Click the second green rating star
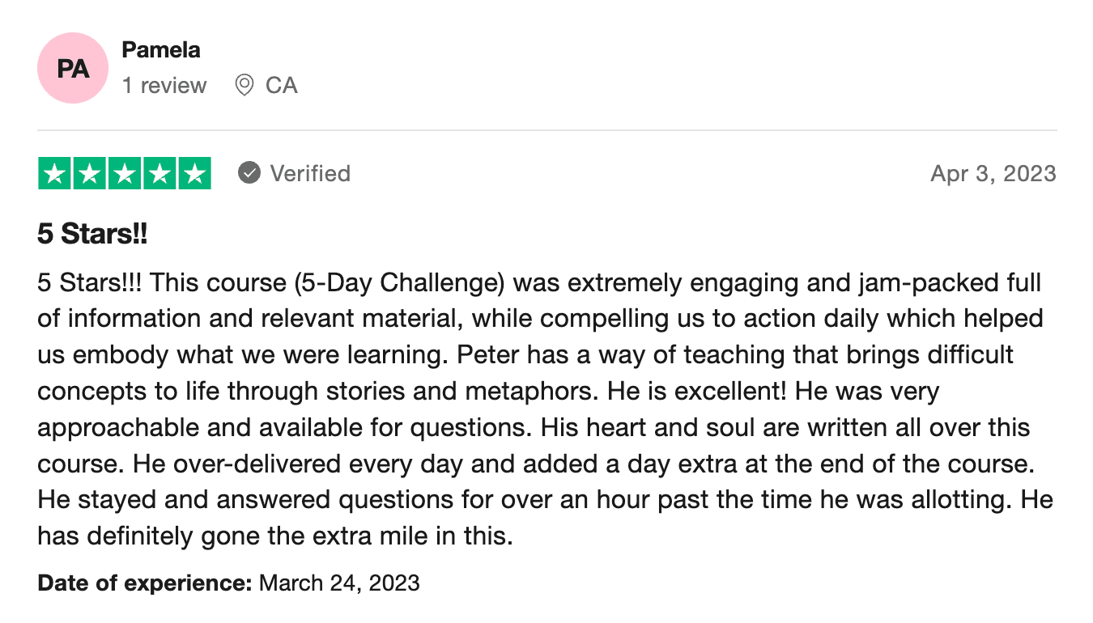This screenshot has height=623, width=1093. pyautogui.click(x=89, y=174)
